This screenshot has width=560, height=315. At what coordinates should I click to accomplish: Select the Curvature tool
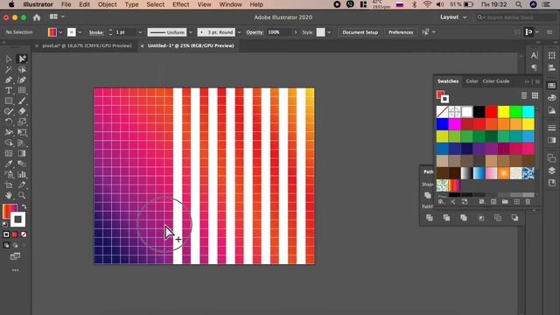point(22,80)
